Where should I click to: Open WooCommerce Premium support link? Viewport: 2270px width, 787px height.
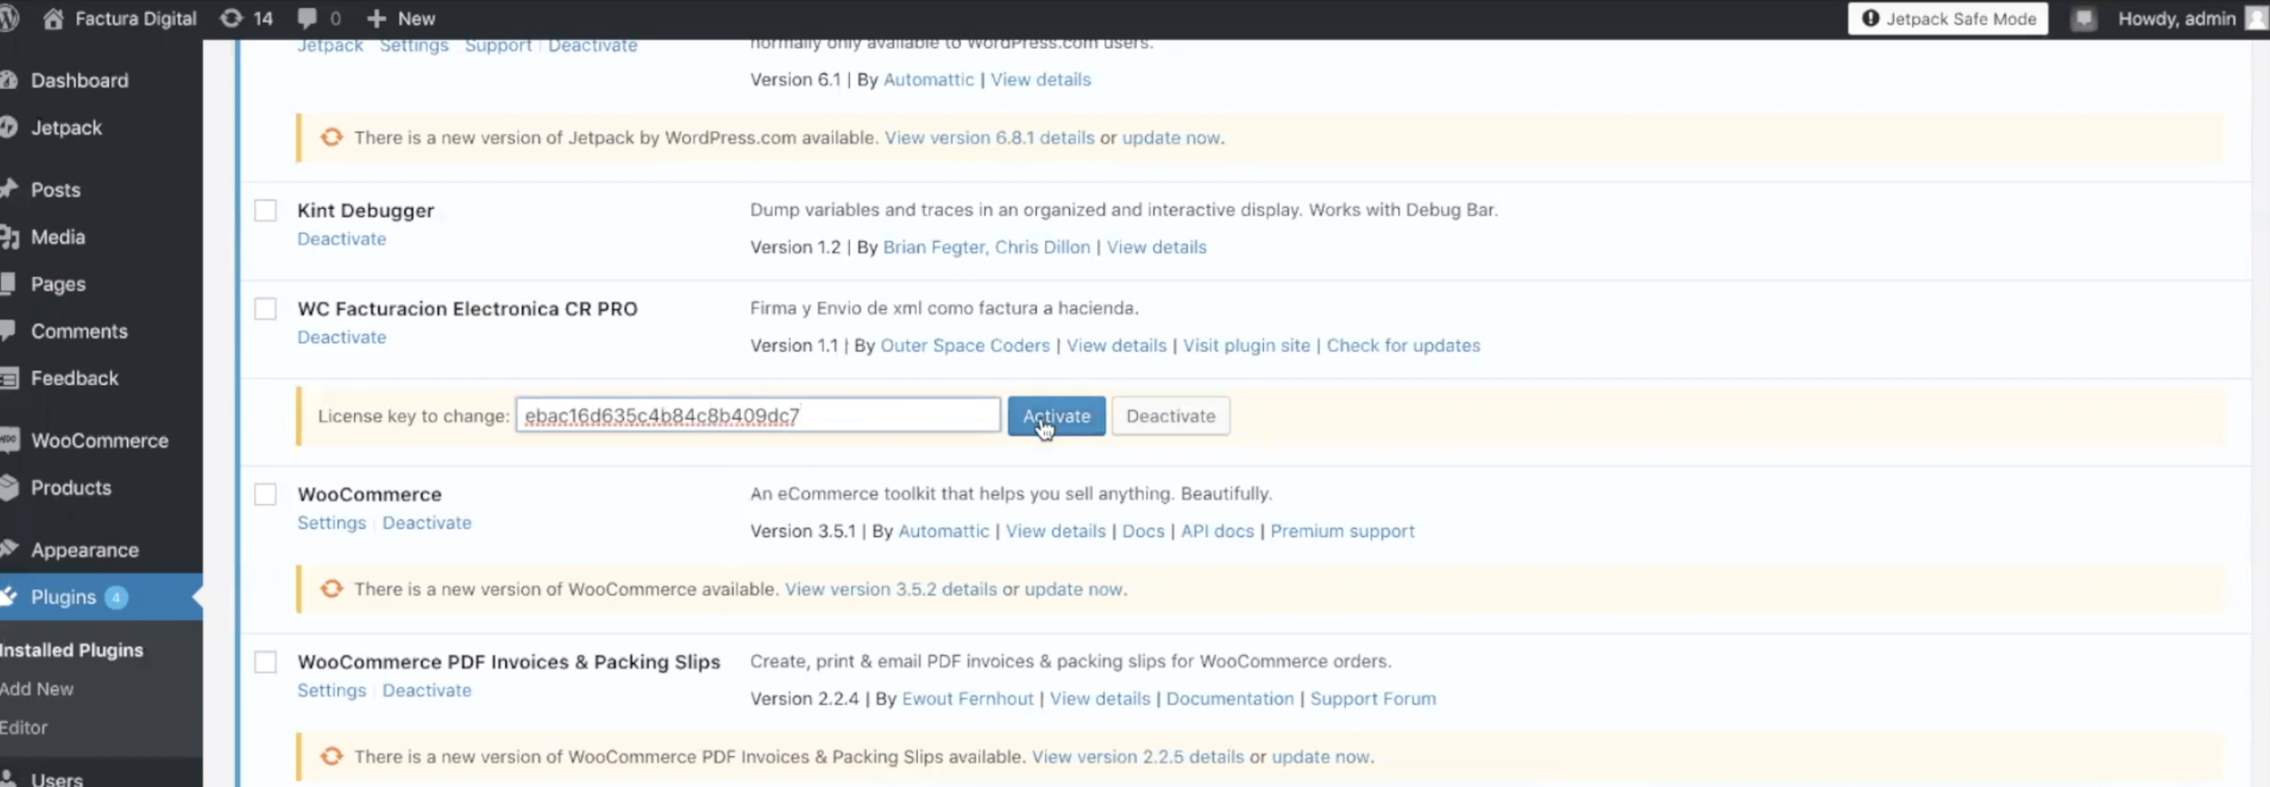click(x=1342, y=531)
